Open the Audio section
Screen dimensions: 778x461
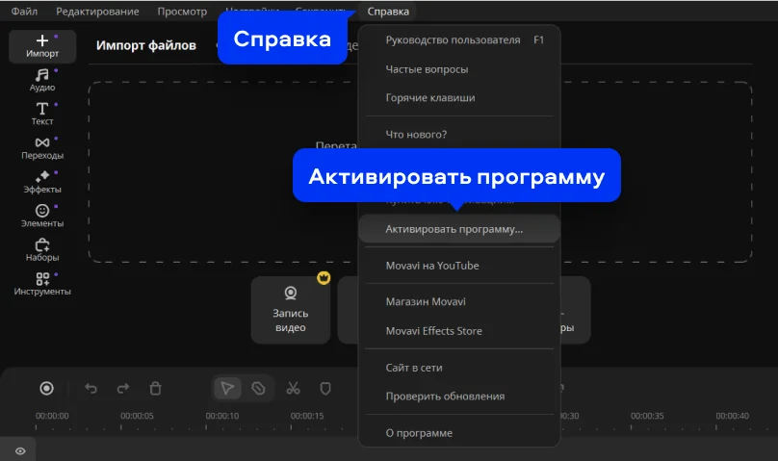42,80
